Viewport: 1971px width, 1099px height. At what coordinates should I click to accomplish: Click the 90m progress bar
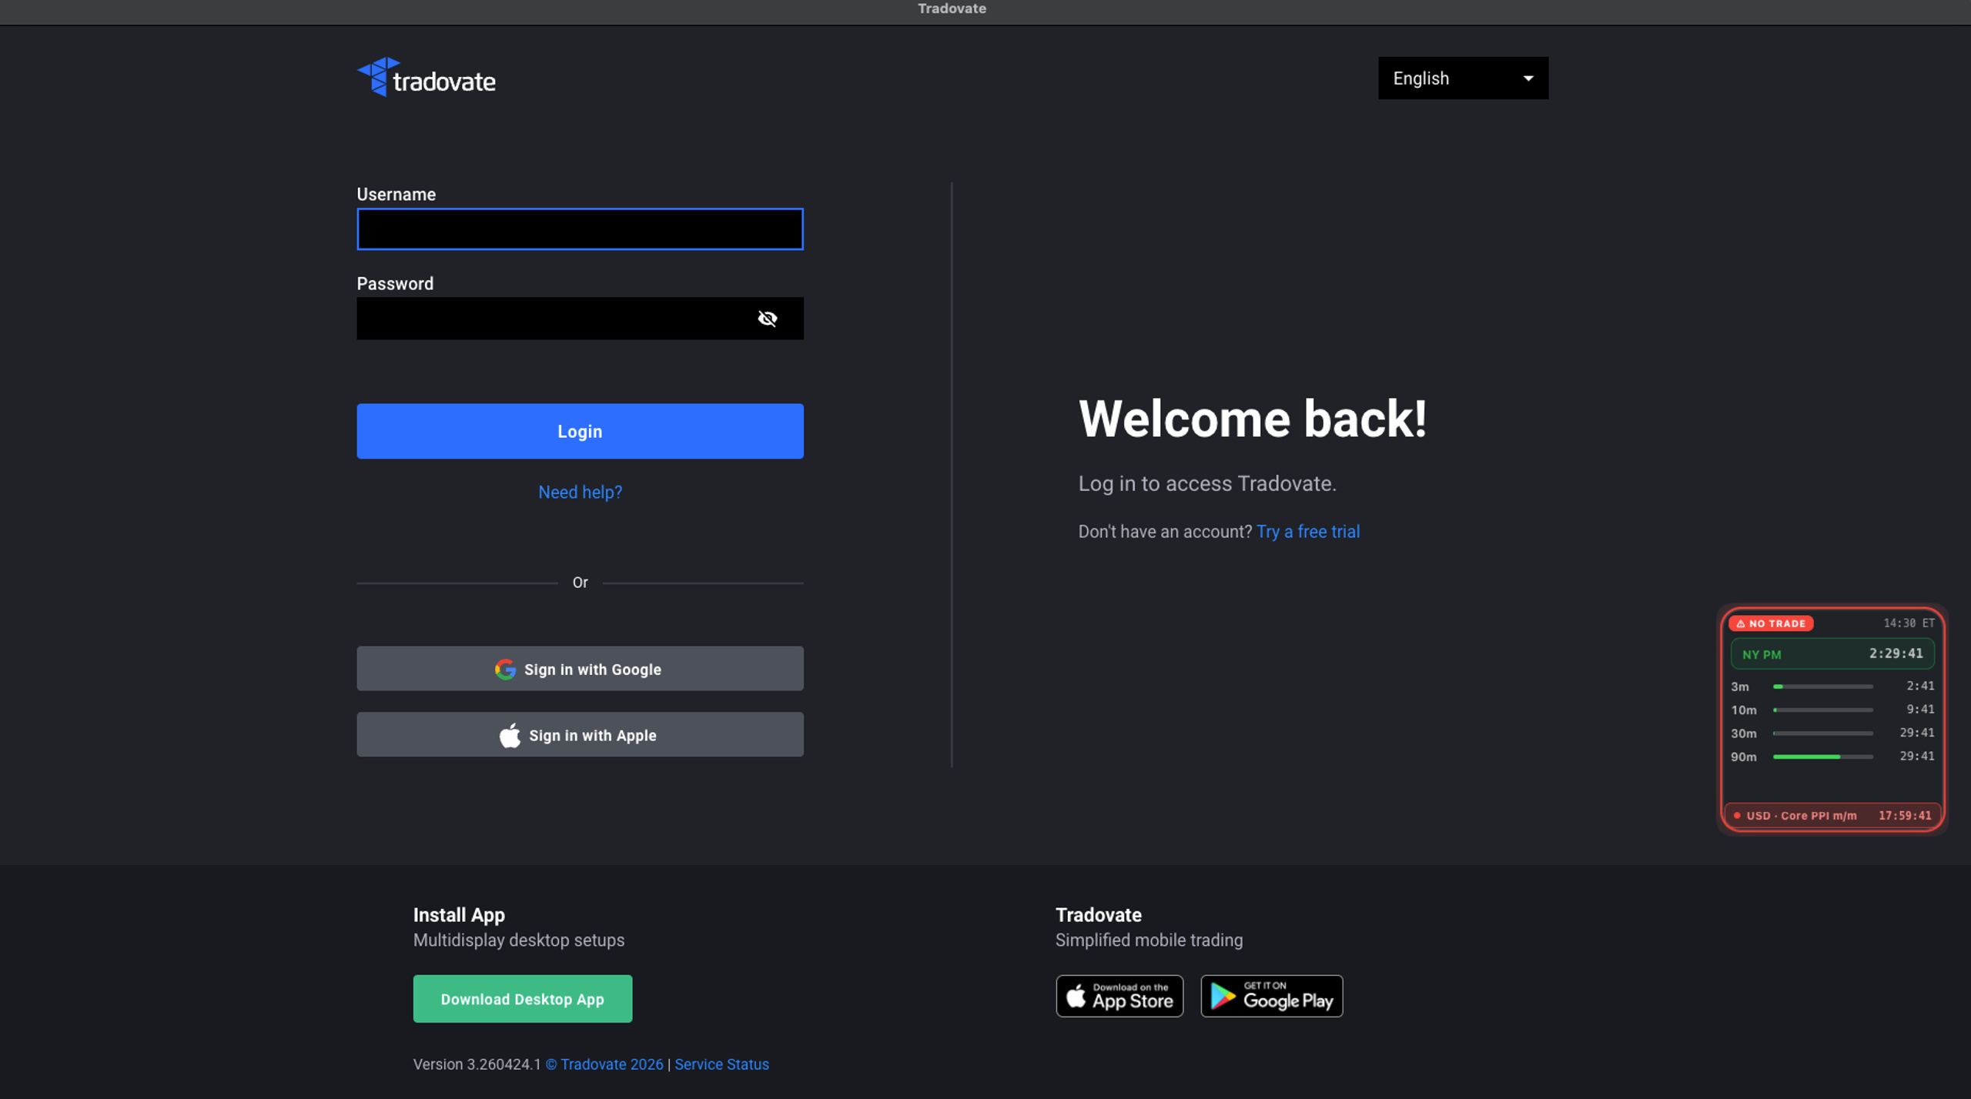tap(1823, 757)
